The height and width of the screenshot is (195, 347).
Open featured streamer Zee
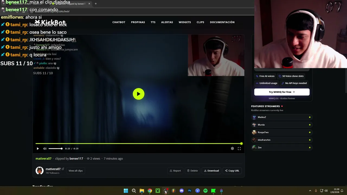[x=282, y=148]
